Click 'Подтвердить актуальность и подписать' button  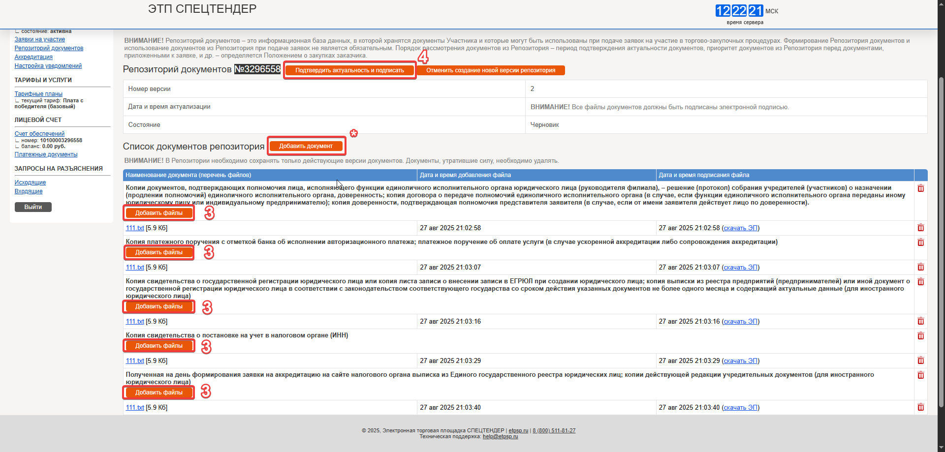(349, 70)
